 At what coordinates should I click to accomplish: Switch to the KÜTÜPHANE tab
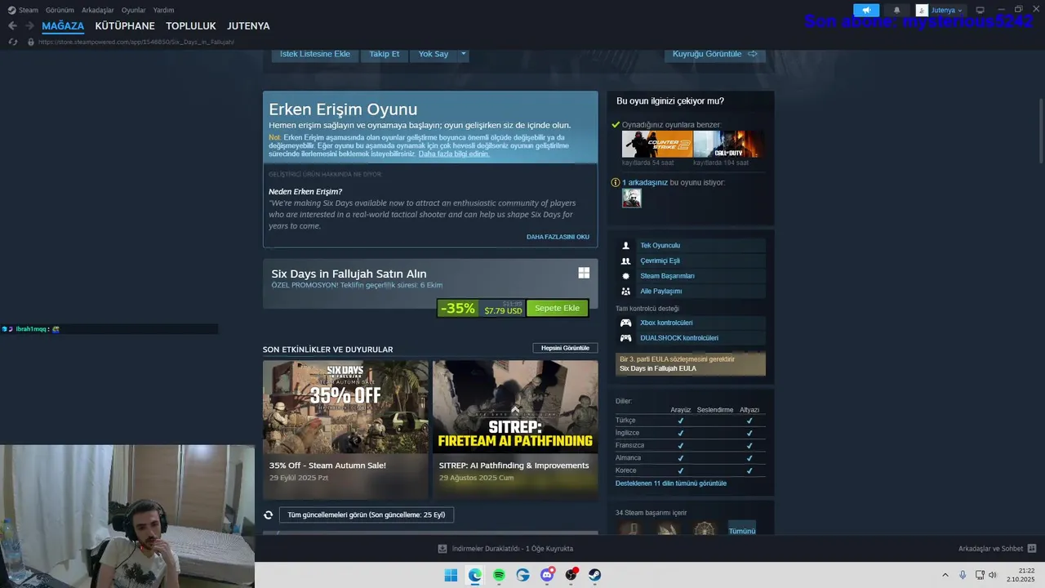[125, 26]
